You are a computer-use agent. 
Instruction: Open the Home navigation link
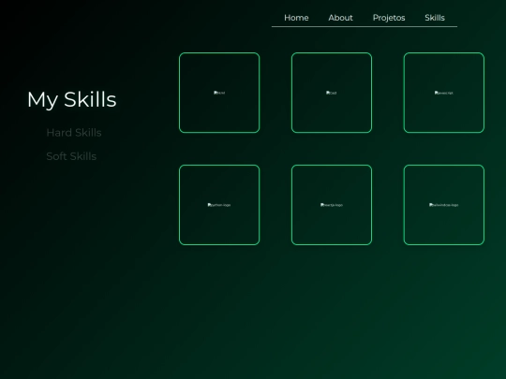(296, 18)
